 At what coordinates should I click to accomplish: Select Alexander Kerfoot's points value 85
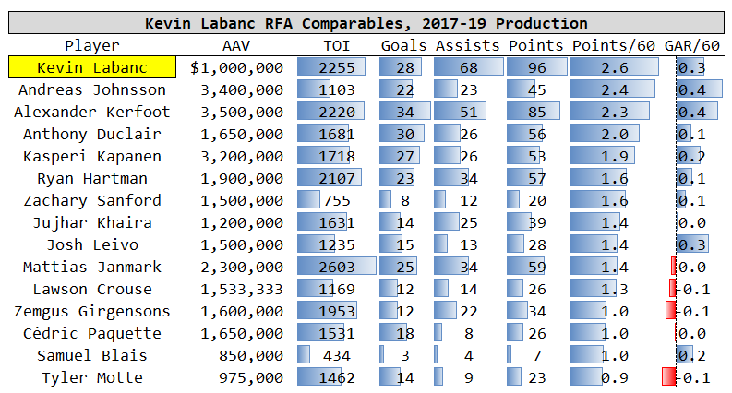tap(537, 112)
